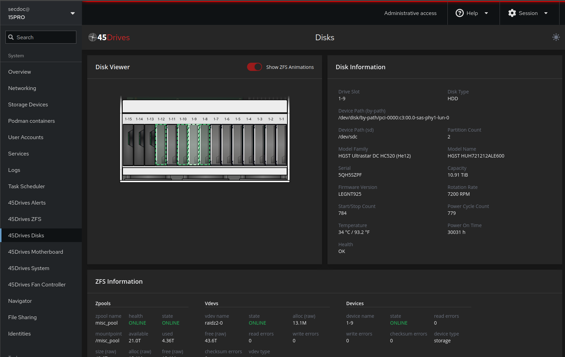
Task: Select 45Drives Disks sidebar entry
Action: pos(41,235)
